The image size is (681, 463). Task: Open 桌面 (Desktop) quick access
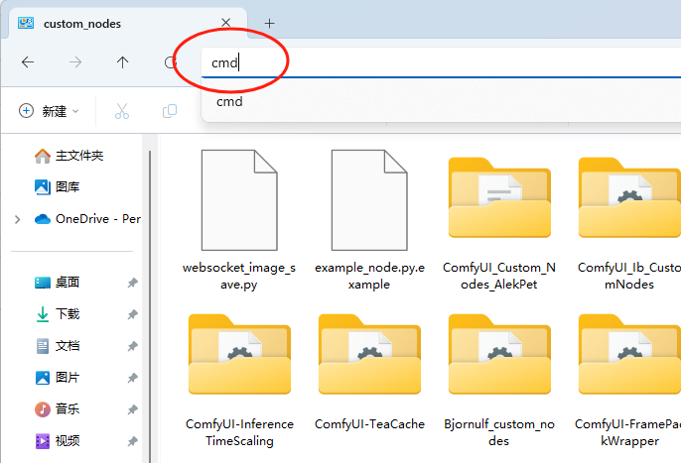point(57,283)
